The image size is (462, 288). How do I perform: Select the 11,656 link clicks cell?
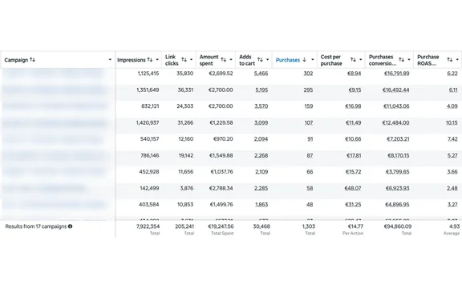185,172
